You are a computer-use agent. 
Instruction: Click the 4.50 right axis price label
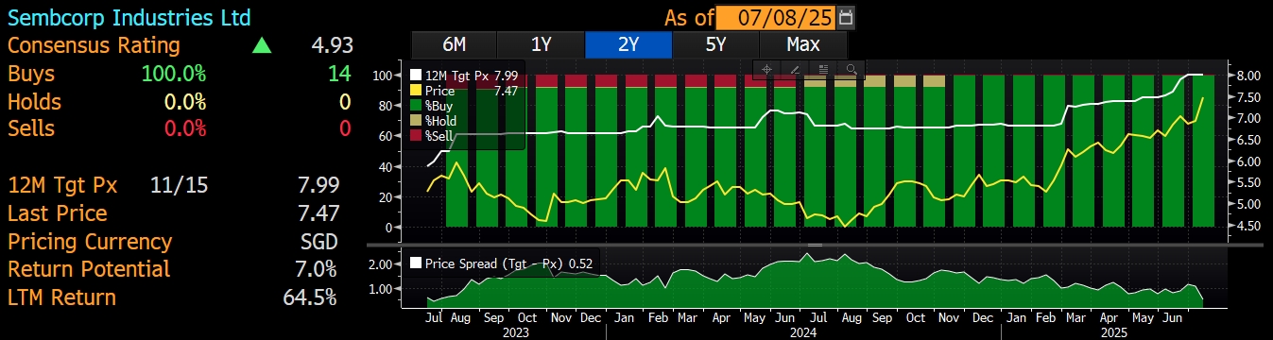(x=1248, y=226)
